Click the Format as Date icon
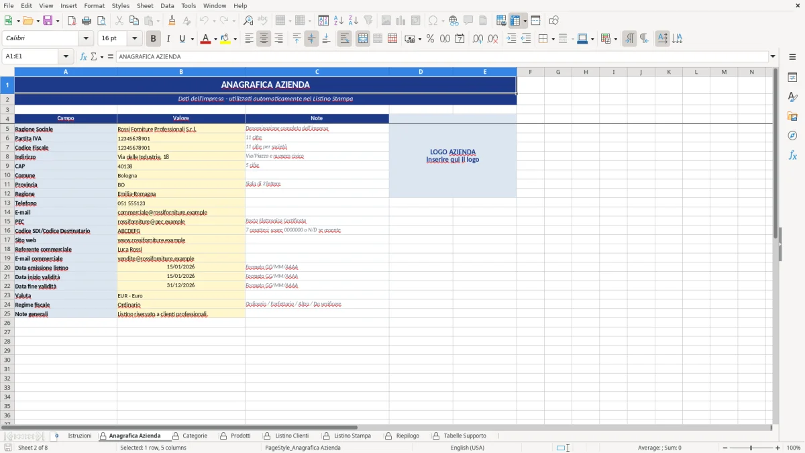 (460, 39)
